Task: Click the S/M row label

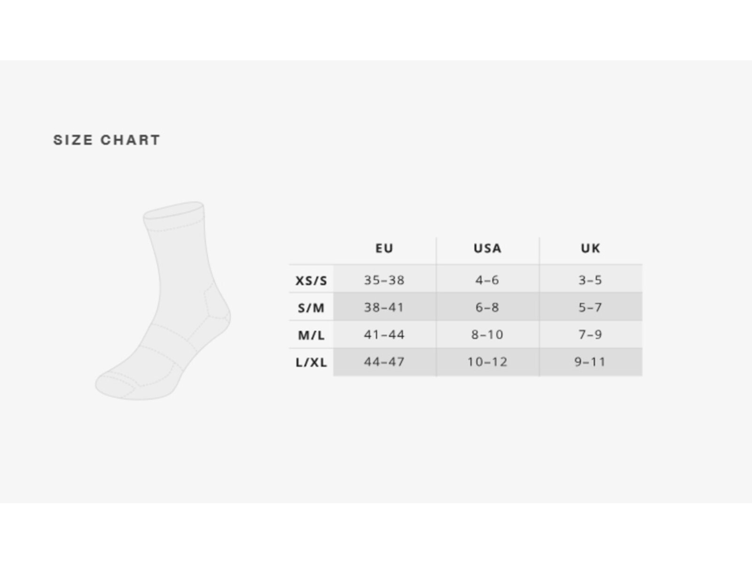Action: tap(311, 308)
